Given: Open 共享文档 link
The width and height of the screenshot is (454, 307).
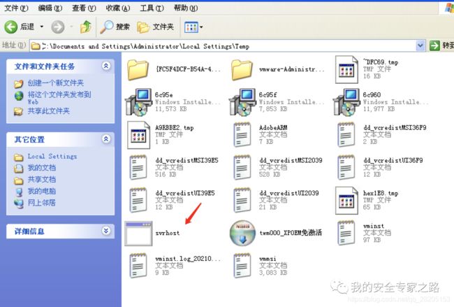Looking at the screenshot, I should [x=42, y=180].
